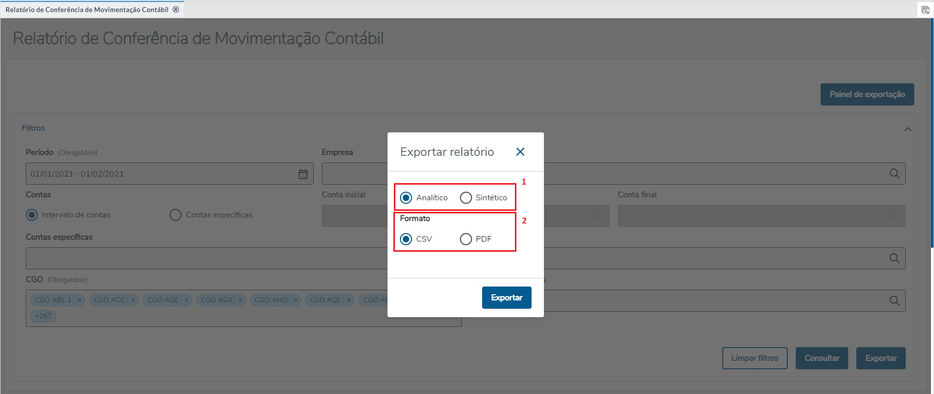Viewport: 934px width, 394px height.
Task: Click the vertical page scrollbar
Action: tap(932, 133)
